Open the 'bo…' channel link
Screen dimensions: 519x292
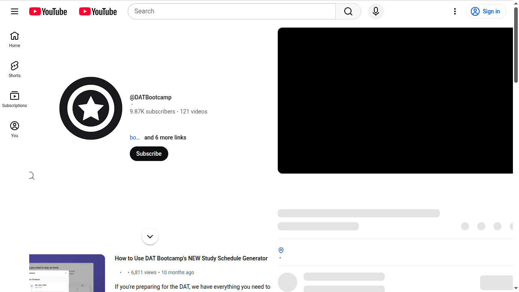pyautogui.click(x=135, y=137)
